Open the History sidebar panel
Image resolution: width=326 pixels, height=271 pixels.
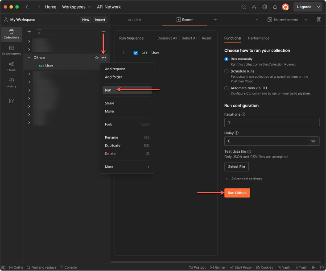click(12, 83)
